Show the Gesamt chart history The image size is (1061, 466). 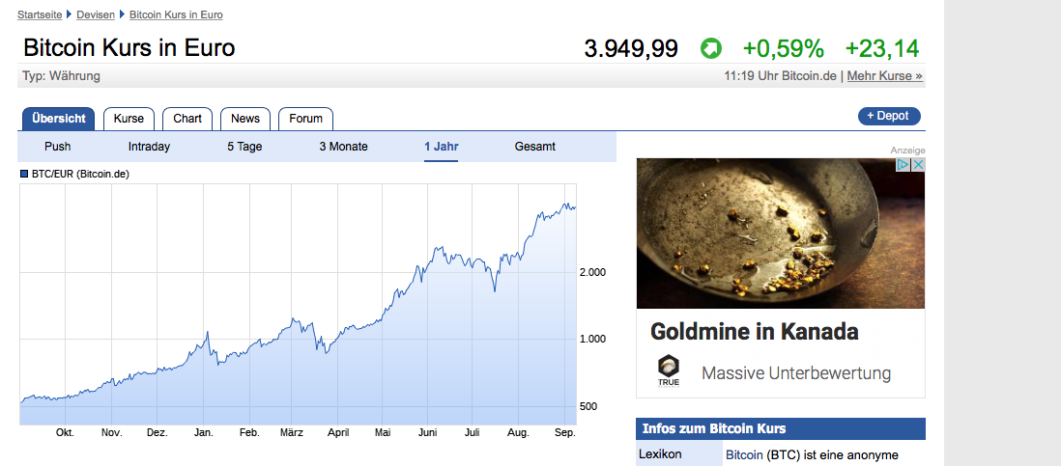[x=535, y=147]
